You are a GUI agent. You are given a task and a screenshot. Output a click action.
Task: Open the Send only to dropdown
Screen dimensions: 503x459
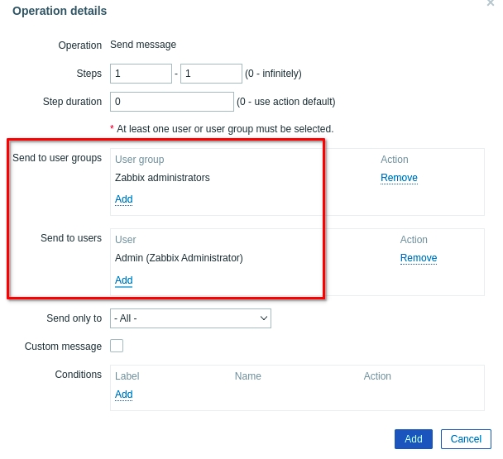[190, 318]
